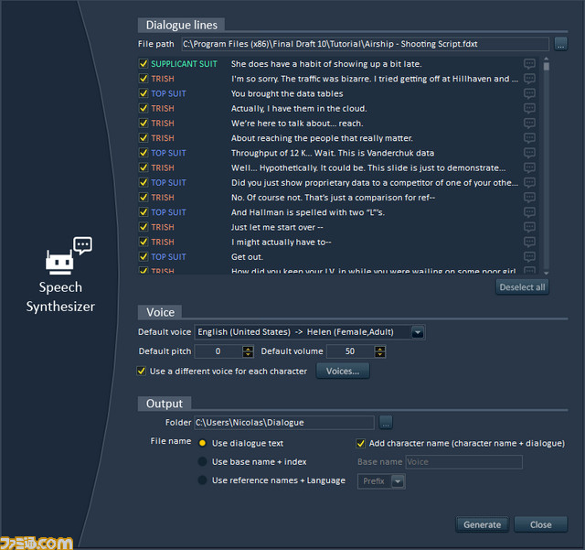
Task: Click speech bubble icon for "And Hallman is spelled" line
Action: click(x=529, y=212)
